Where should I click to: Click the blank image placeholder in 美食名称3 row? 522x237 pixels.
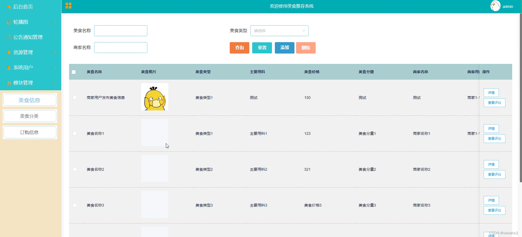[155, 204]
